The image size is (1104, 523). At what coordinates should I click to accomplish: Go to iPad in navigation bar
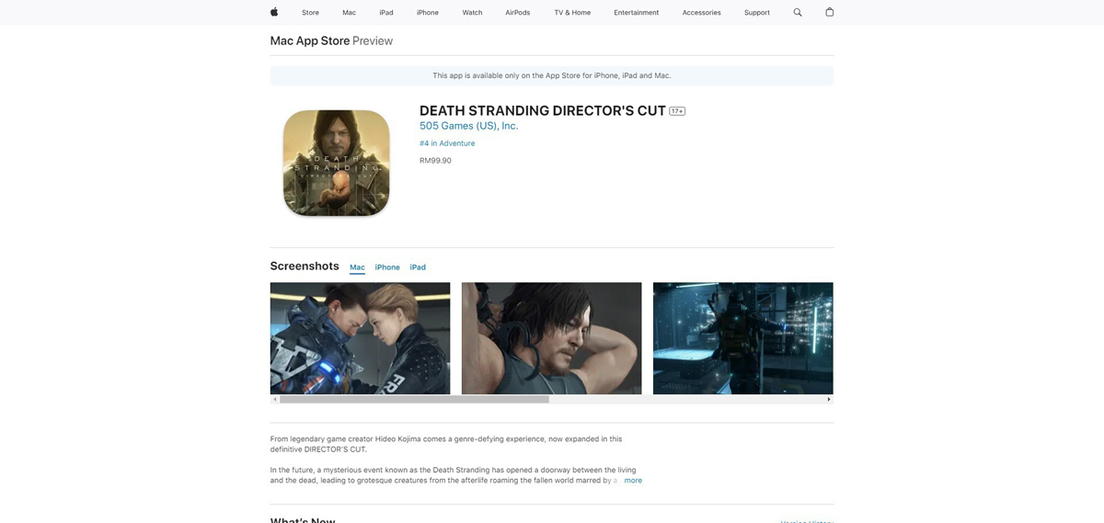point(386,13)
